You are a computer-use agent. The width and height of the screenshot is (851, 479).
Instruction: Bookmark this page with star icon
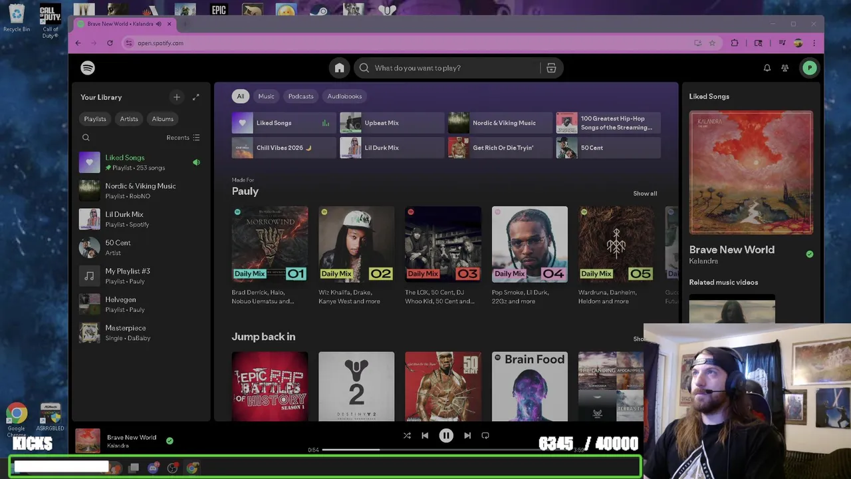(x=712, y=43)
